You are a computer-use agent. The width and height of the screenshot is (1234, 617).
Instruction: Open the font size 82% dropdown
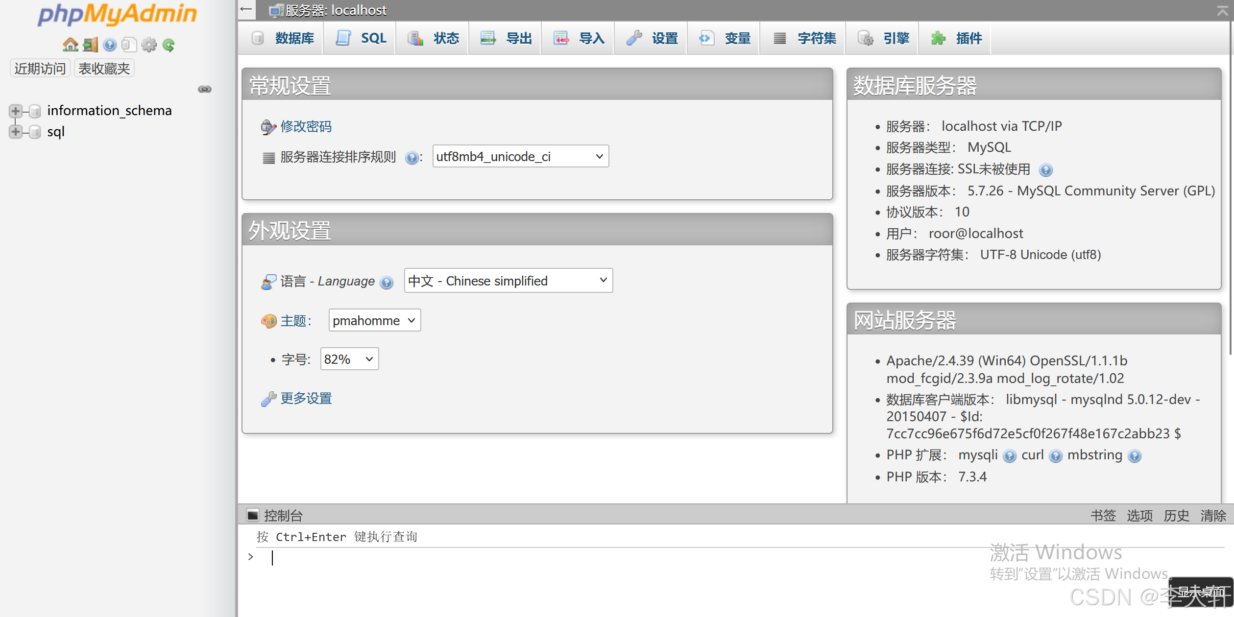349,359
